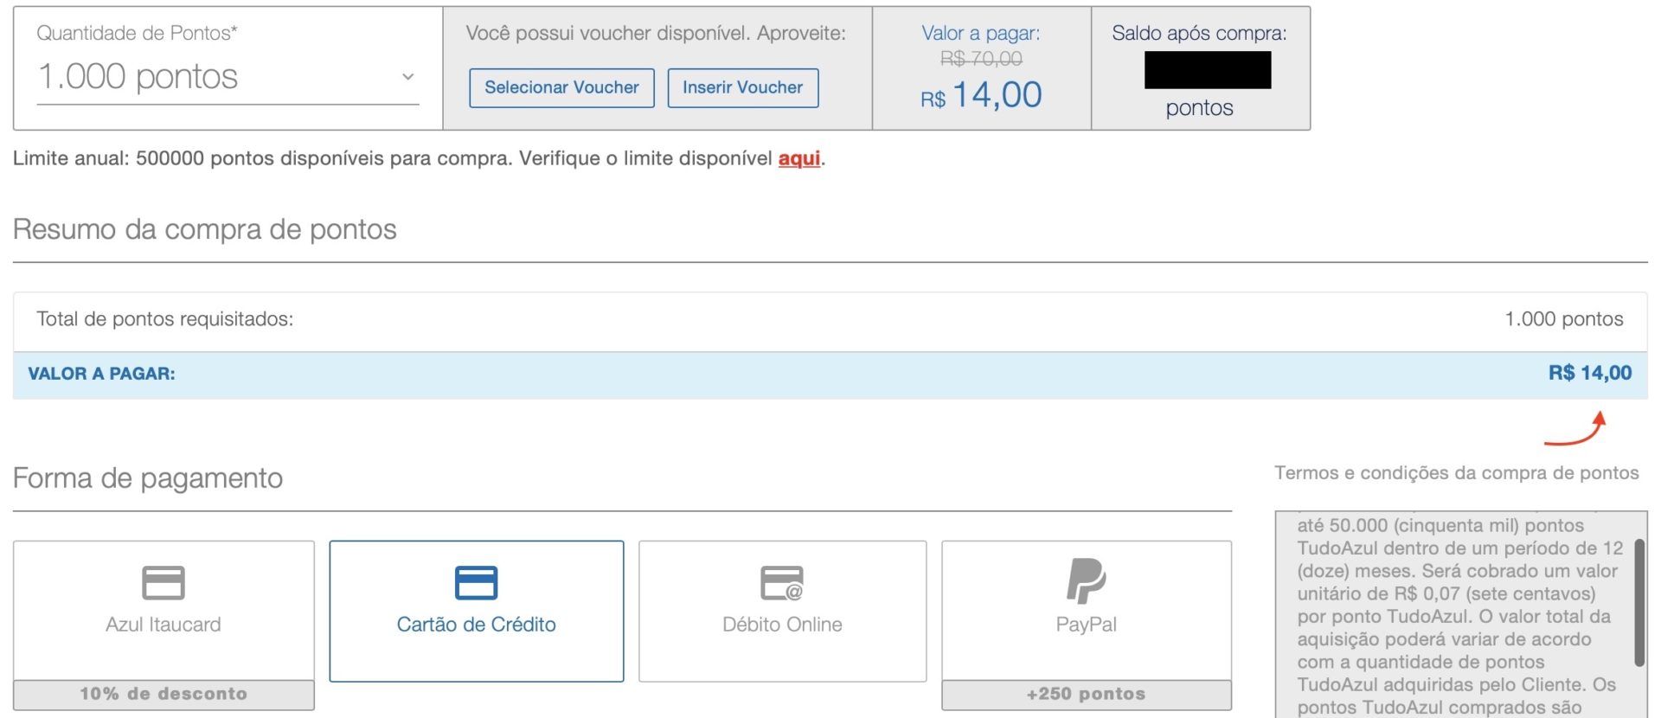Click the '1.000 pontos' summary value

1563,319
